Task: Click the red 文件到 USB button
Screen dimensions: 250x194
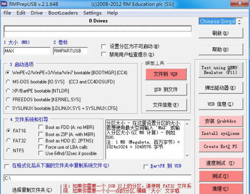Action: pos(166,74)
